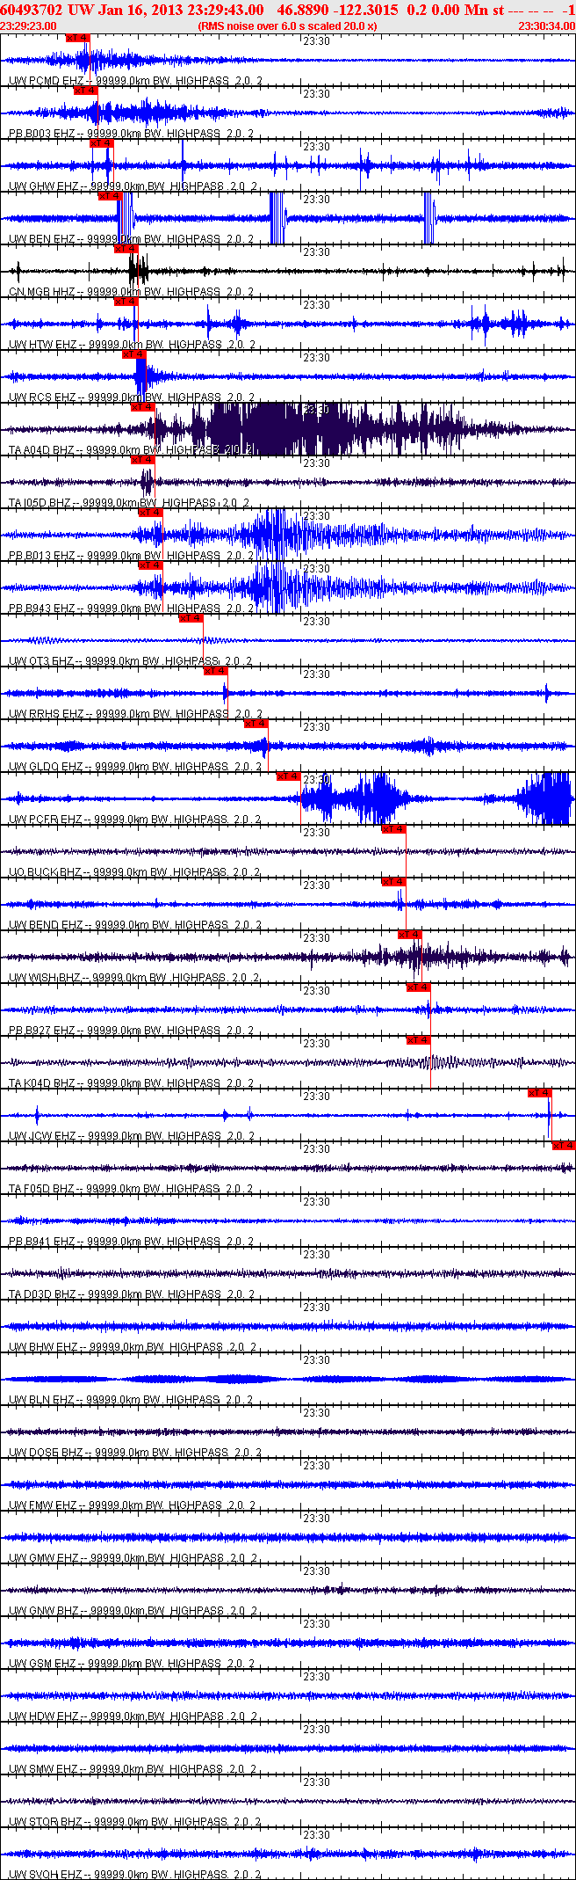Click the end time "23:30:34.00"

[546, 26]
